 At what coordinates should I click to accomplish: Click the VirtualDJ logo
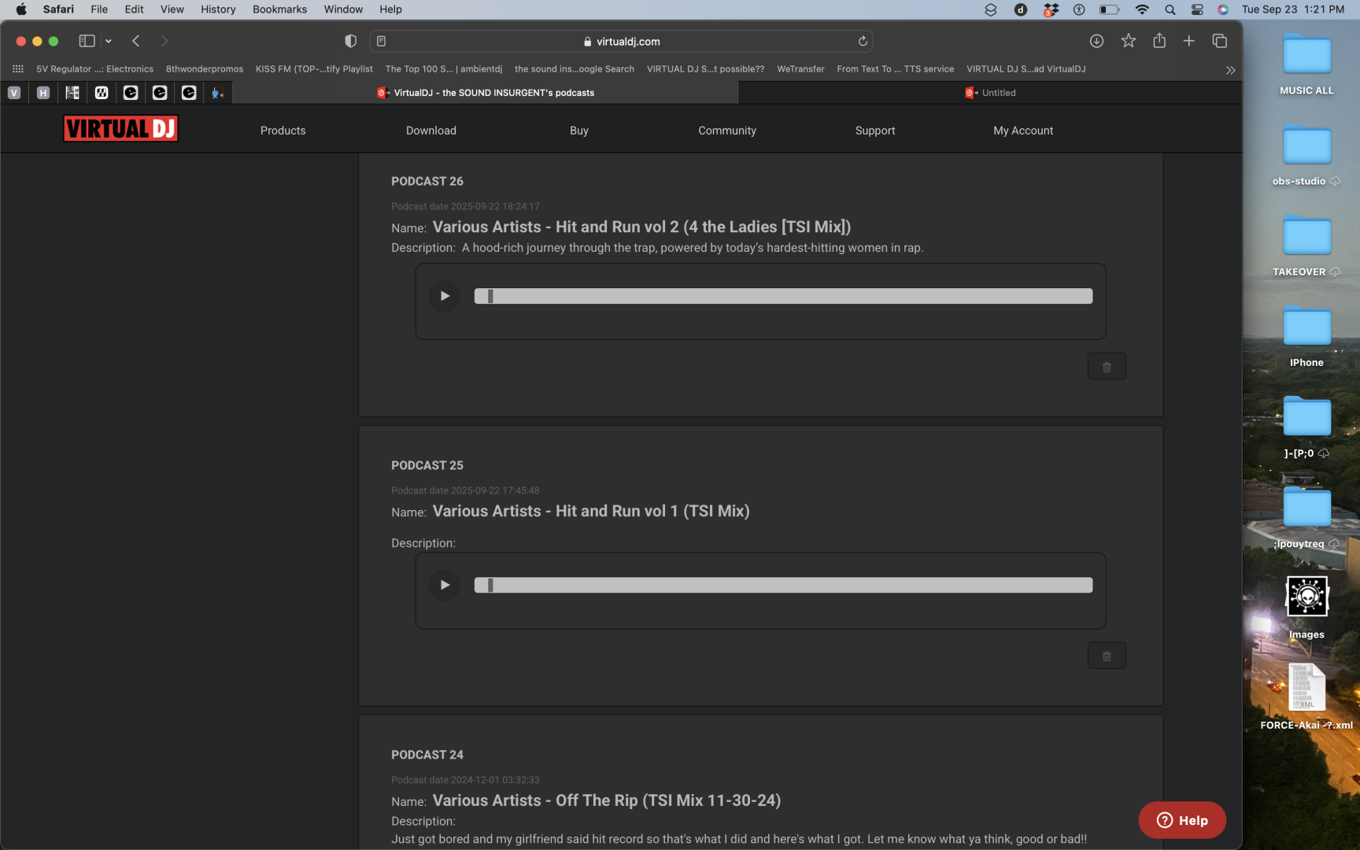tap(120, 128)
